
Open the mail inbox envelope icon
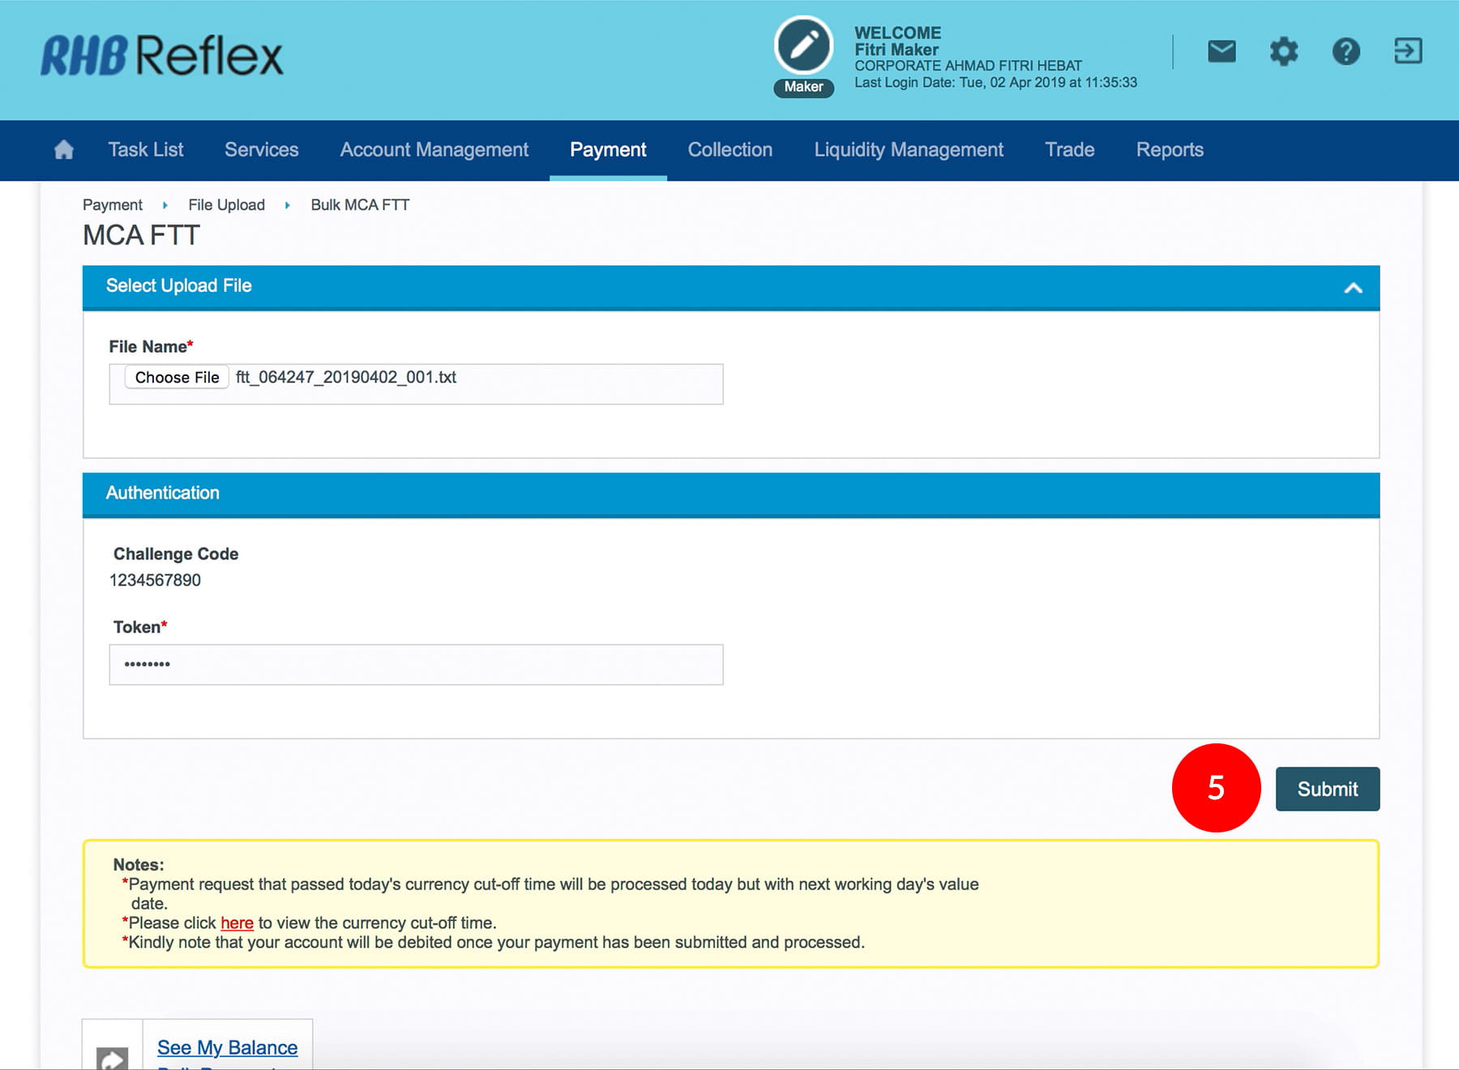tap(1222, 52)
